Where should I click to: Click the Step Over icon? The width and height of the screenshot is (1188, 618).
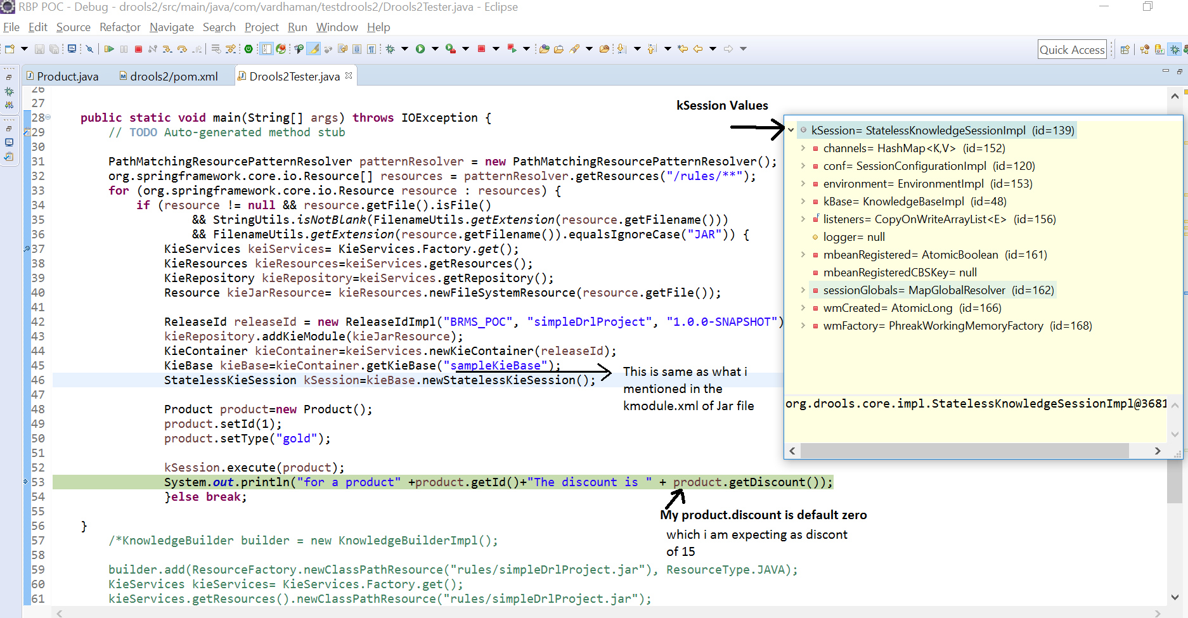[x=182, y=49]
